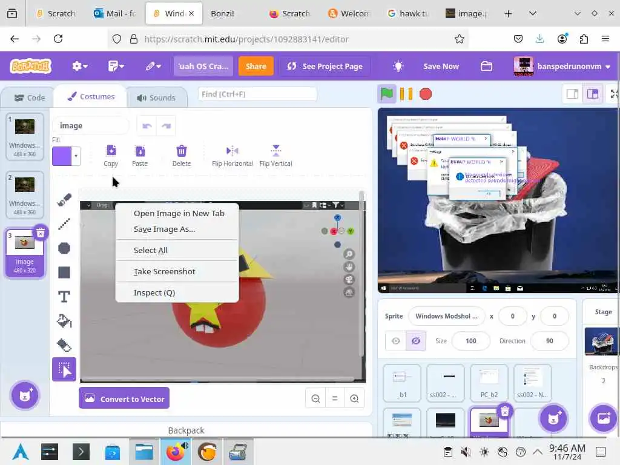Click the green flag to run
Image resolution: width=620 pixels, height=465 pixels.
point(387,94)
